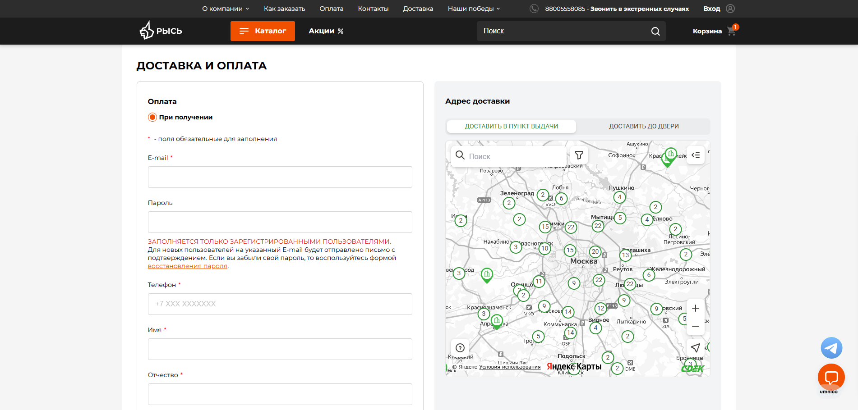858x410 pixels.
Task: Open the map help question icon
Action: pyautogui.click(x=460, y=348)
